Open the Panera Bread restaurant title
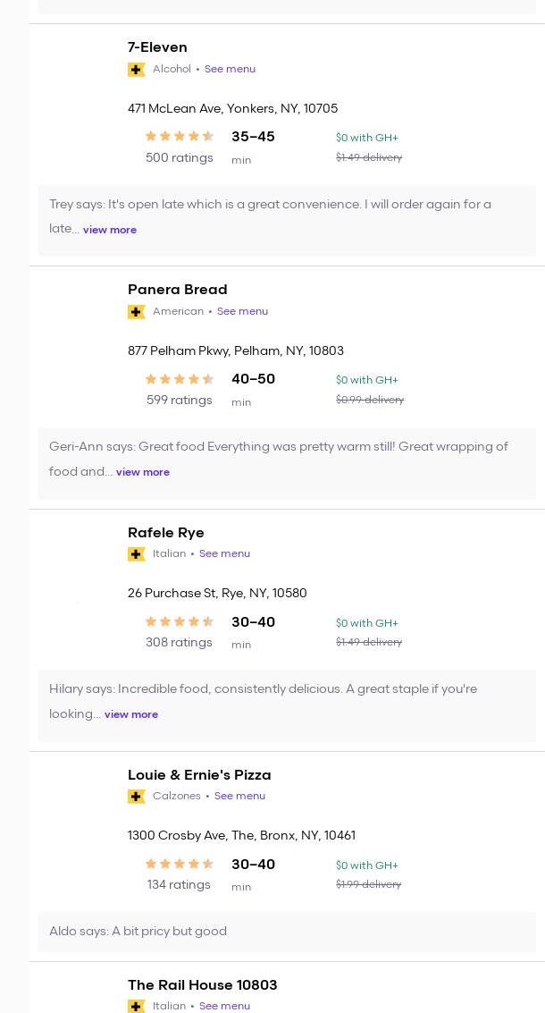The height and width of the screenshot is (1013, 545). pyautogui.click(x=177, y=290)
